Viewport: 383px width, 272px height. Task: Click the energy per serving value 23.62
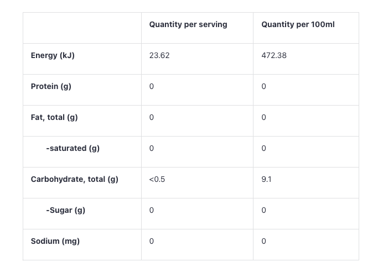pyautogui.click(x=159, y=56)
